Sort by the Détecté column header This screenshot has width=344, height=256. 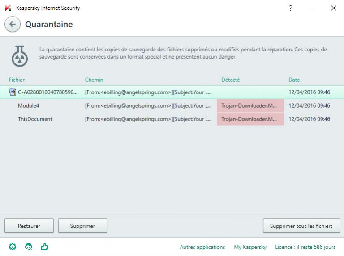[x=231, y=80]
